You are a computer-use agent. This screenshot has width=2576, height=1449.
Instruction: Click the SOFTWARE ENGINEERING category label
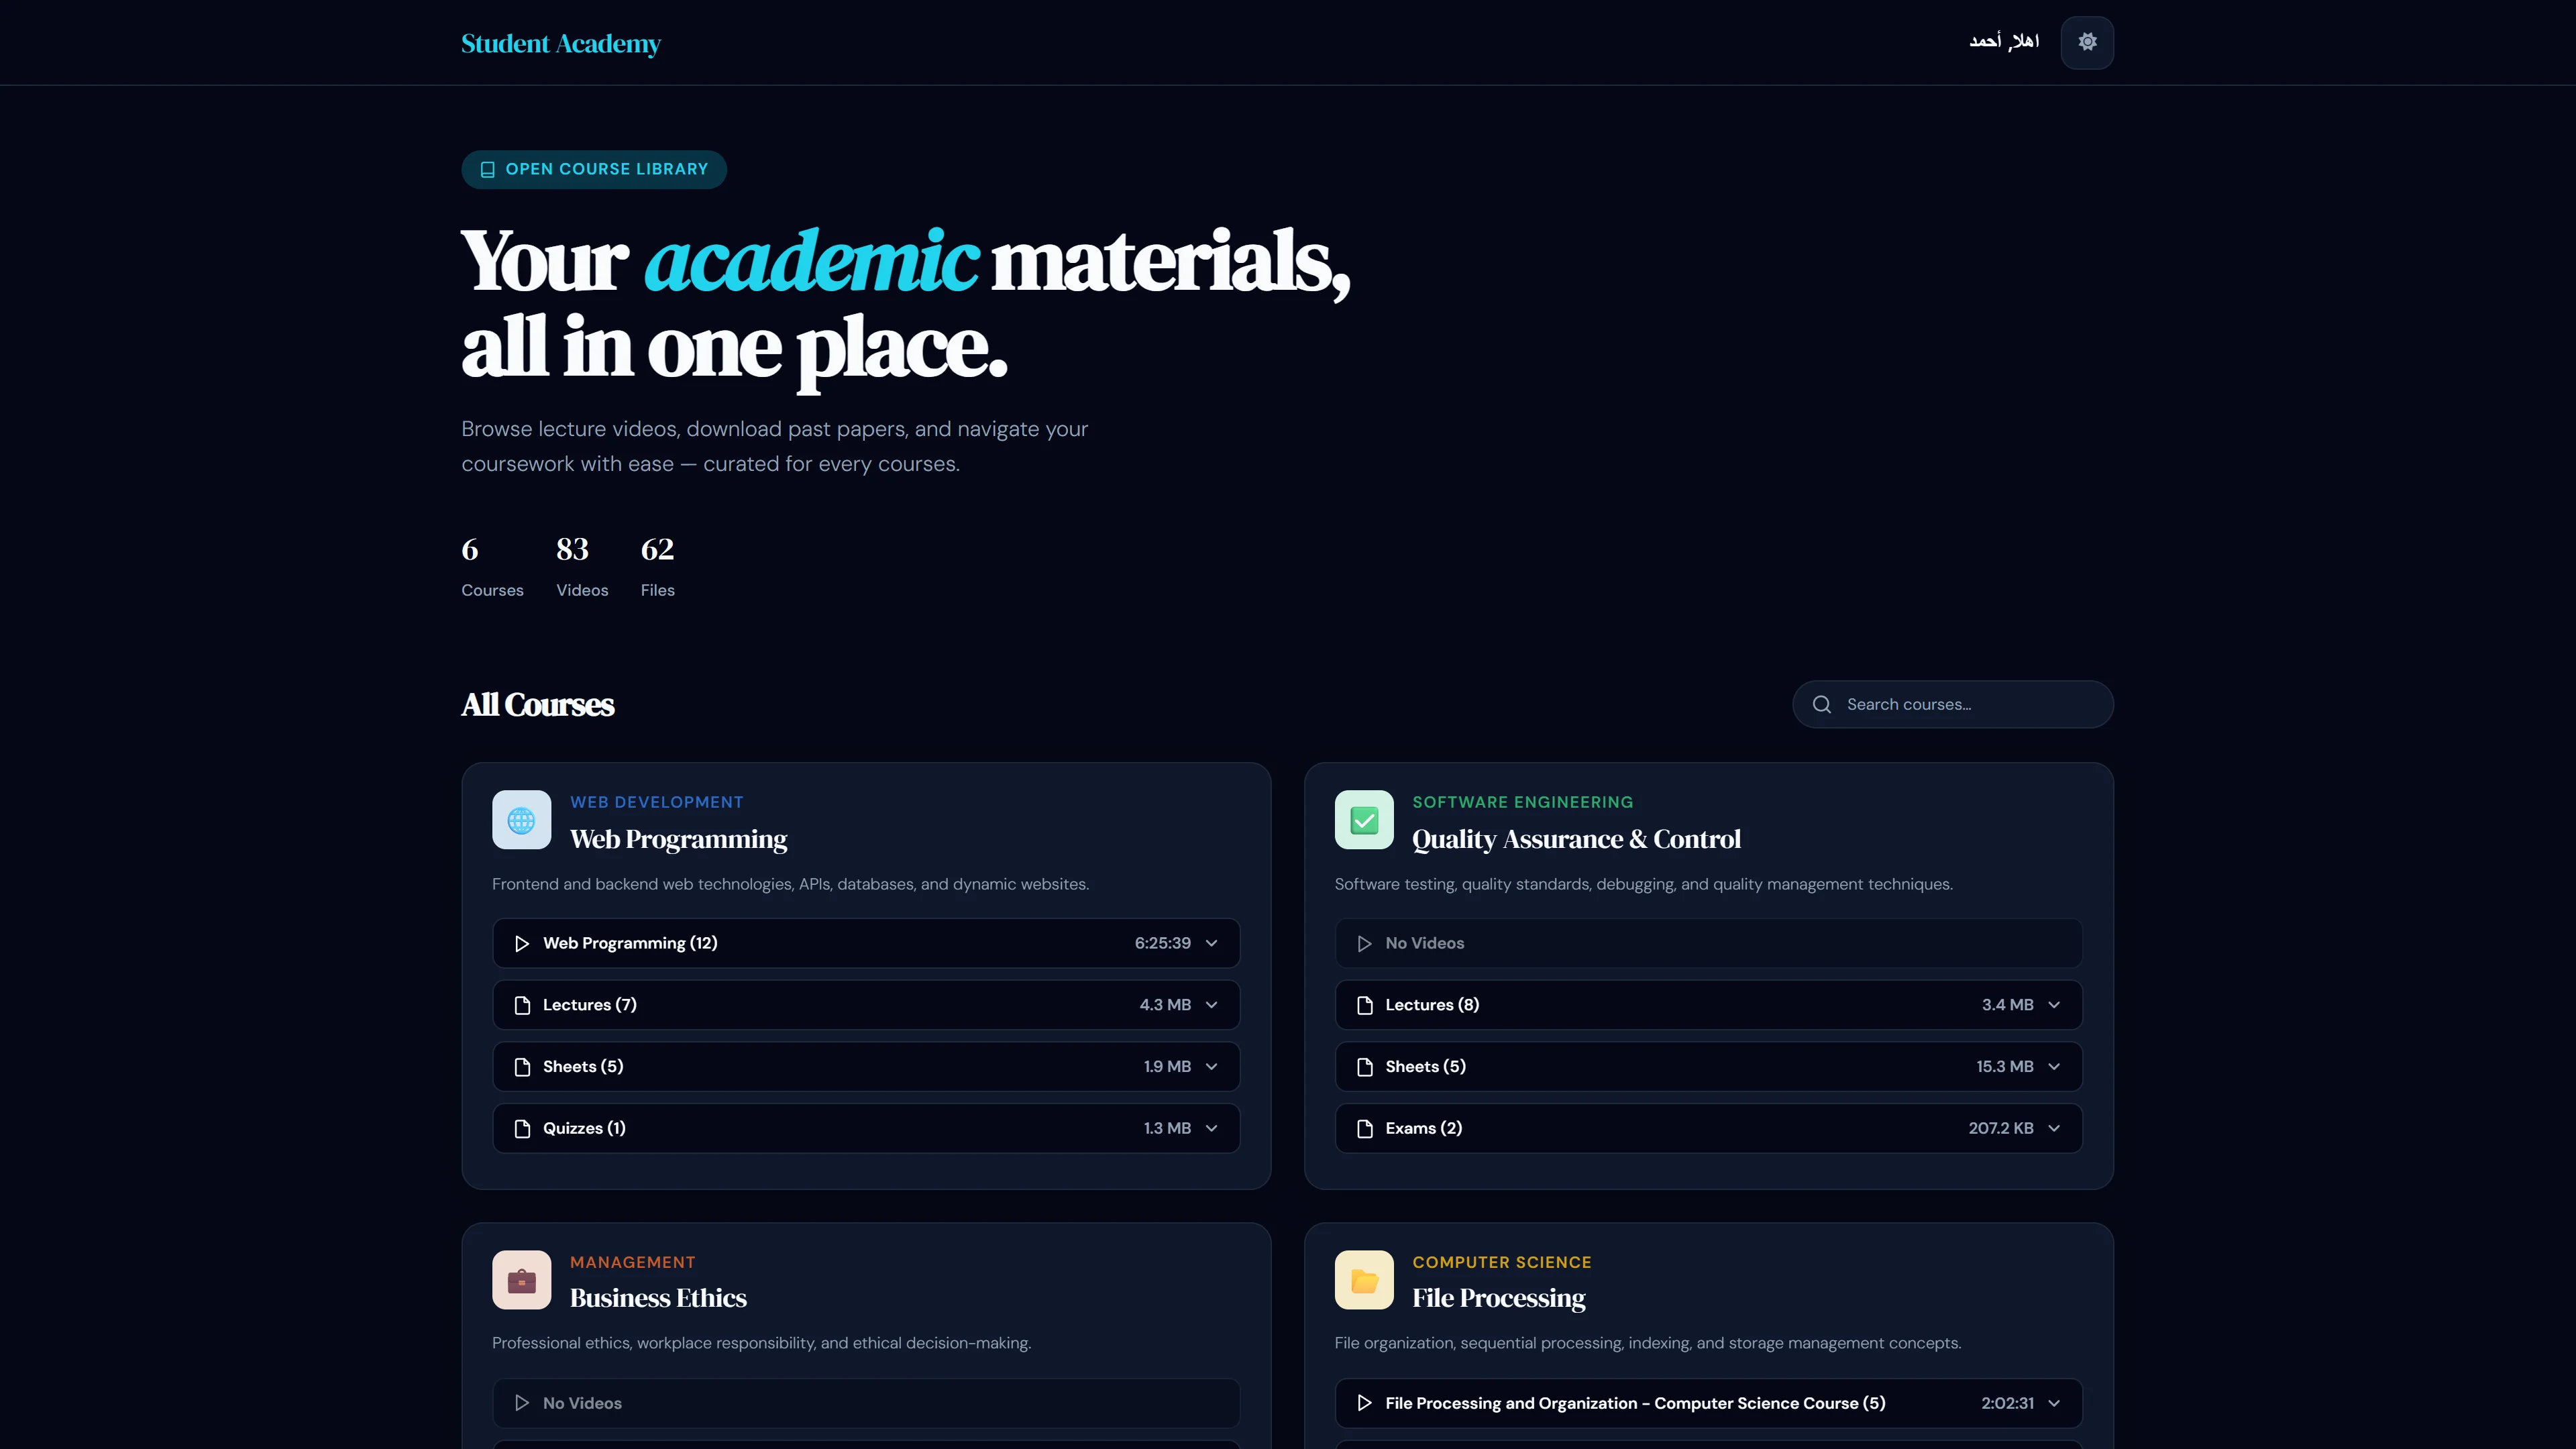coord(1522,802)
